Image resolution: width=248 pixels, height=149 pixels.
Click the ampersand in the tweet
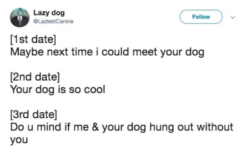pyautogui.click(x=95, y=127)
